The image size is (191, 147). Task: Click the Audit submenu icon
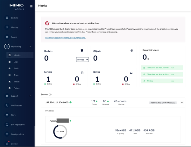coord(10,68)
